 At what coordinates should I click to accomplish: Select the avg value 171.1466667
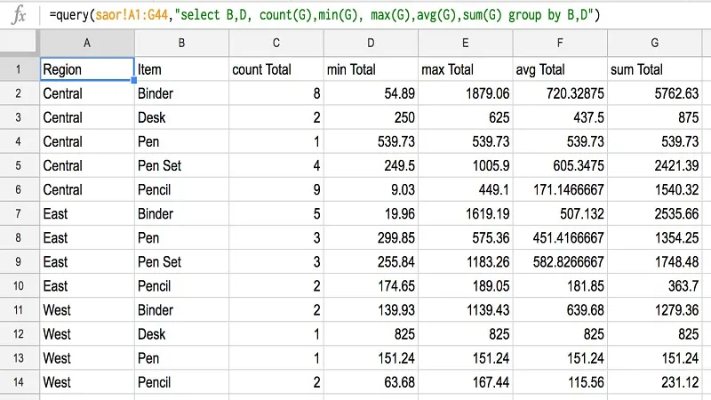(560, 189)
